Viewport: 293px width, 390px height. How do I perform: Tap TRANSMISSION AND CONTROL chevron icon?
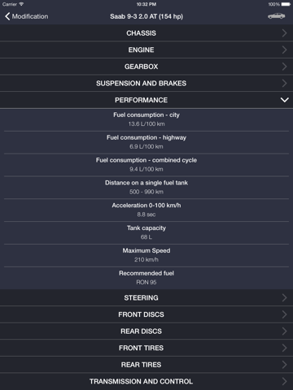[284, 381]
